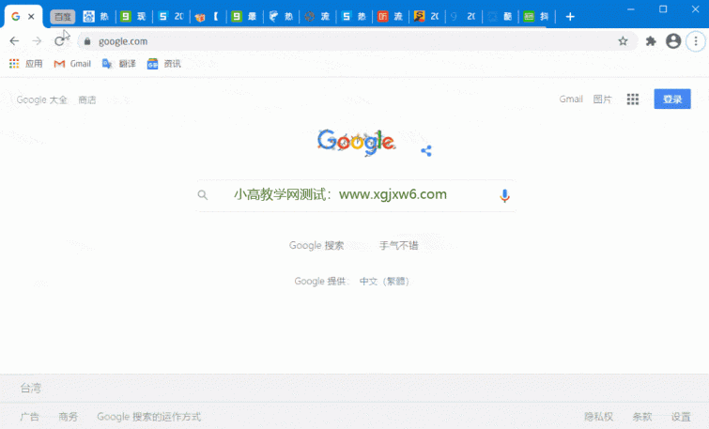
Task: Open the 设置 settings footer link
Action: [x=681, y=417]
